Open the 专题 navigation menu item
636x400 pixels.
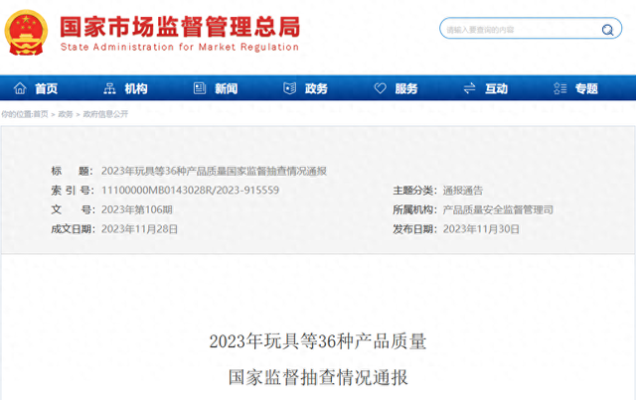click(586, 88)
